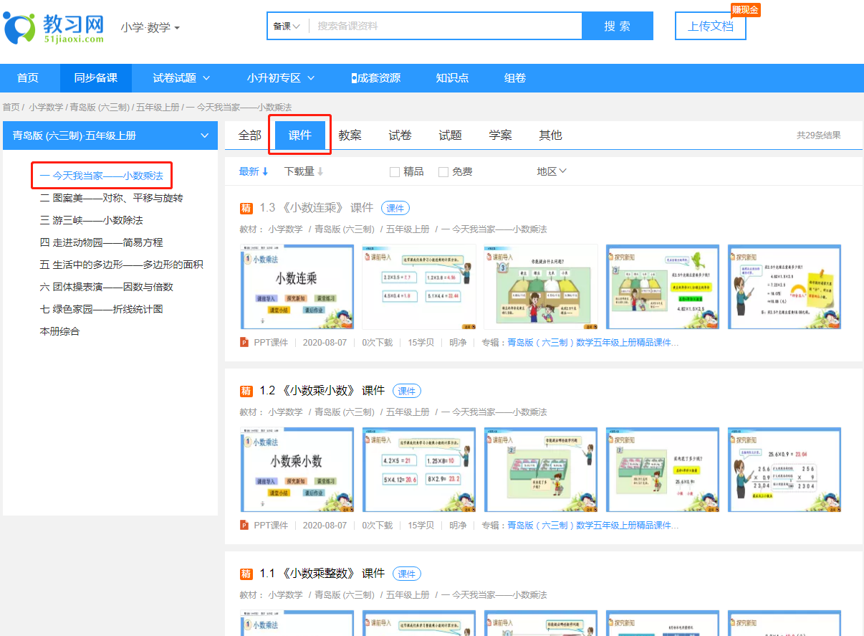The height and width of the screenshot is (636, 864).
Task: Click the 搜索 button
Action: pyautogui.click(x=618, y=26)
